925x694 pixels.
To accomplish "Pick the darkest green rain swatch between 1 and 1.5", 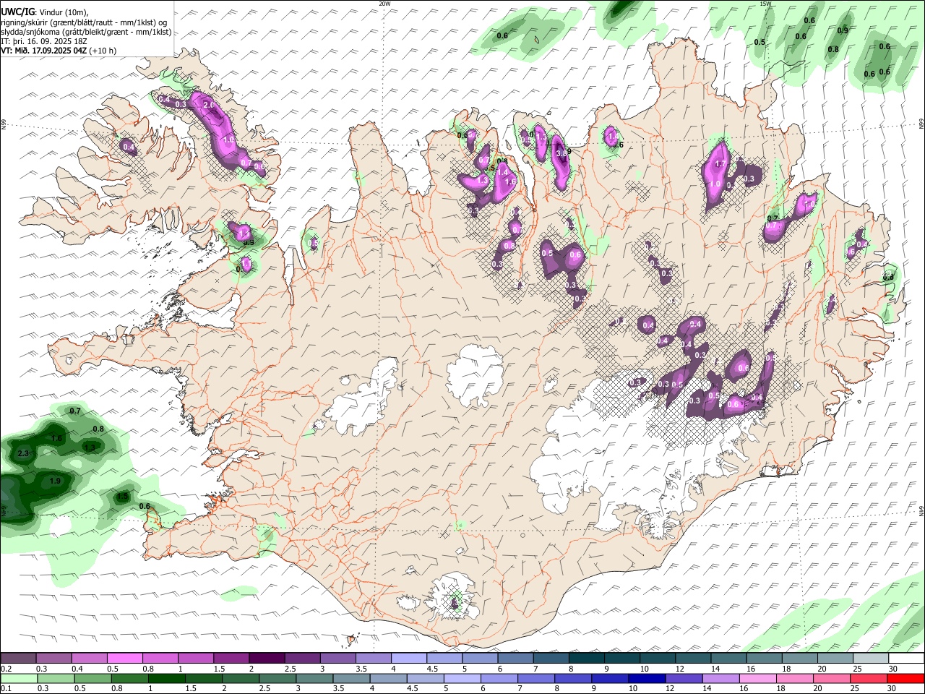I will point(166,678).
